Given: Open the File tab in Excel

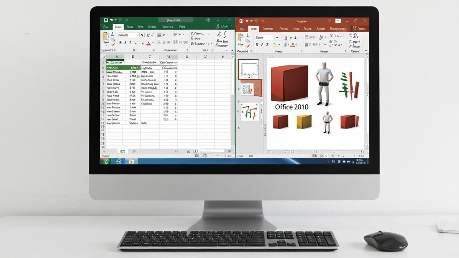Looking at the screenshot, I should tap(106, 27).
